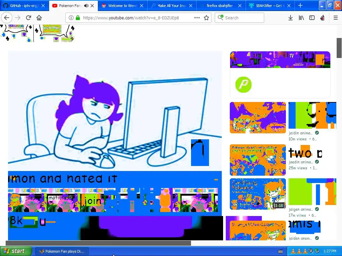Close the Welcome to Wendy's tab
Screen dimensions: 342x256
pos(142,6)
